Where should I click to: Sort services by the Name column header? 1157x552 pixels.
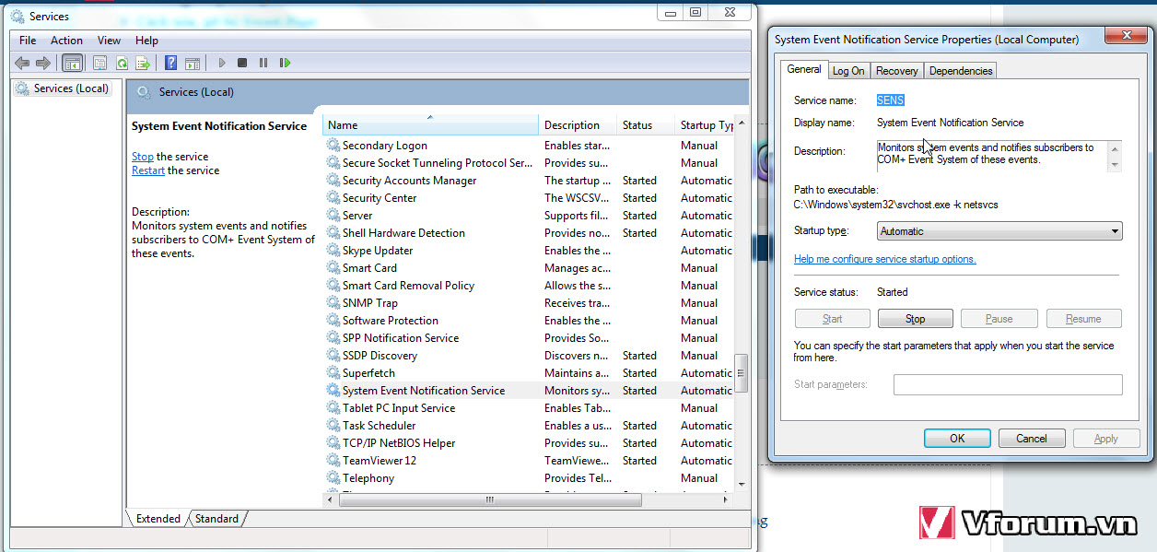click(430, 125)
